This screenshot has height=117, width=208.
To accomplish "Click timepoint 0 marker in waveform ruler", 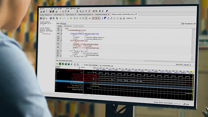I will coord(94,68).
